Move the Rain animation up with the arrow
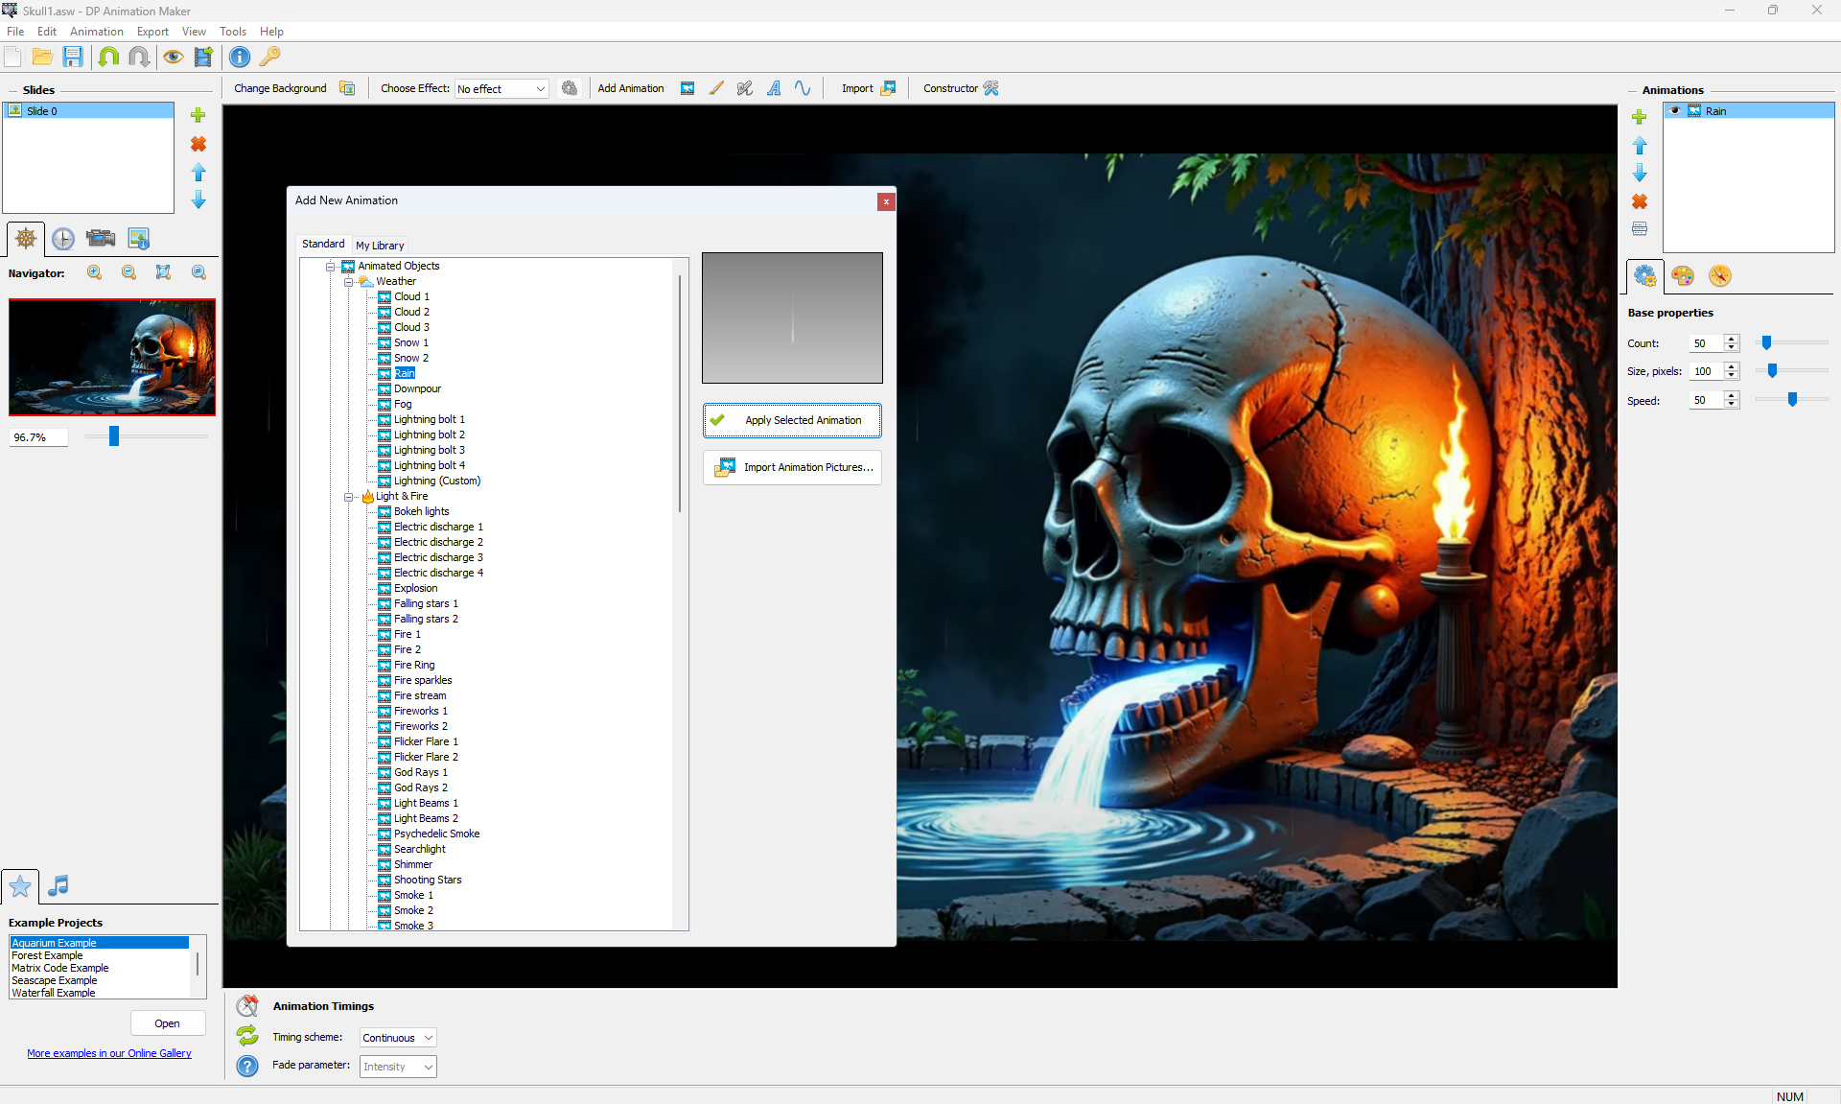The width and height of the screenshot is (1841, 1104). [1640, 145]
